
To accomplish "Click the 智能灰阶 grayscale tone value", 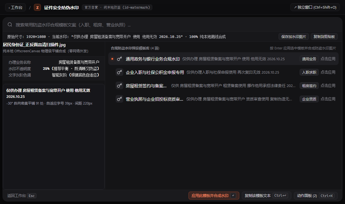I will (x=75, y=75).
